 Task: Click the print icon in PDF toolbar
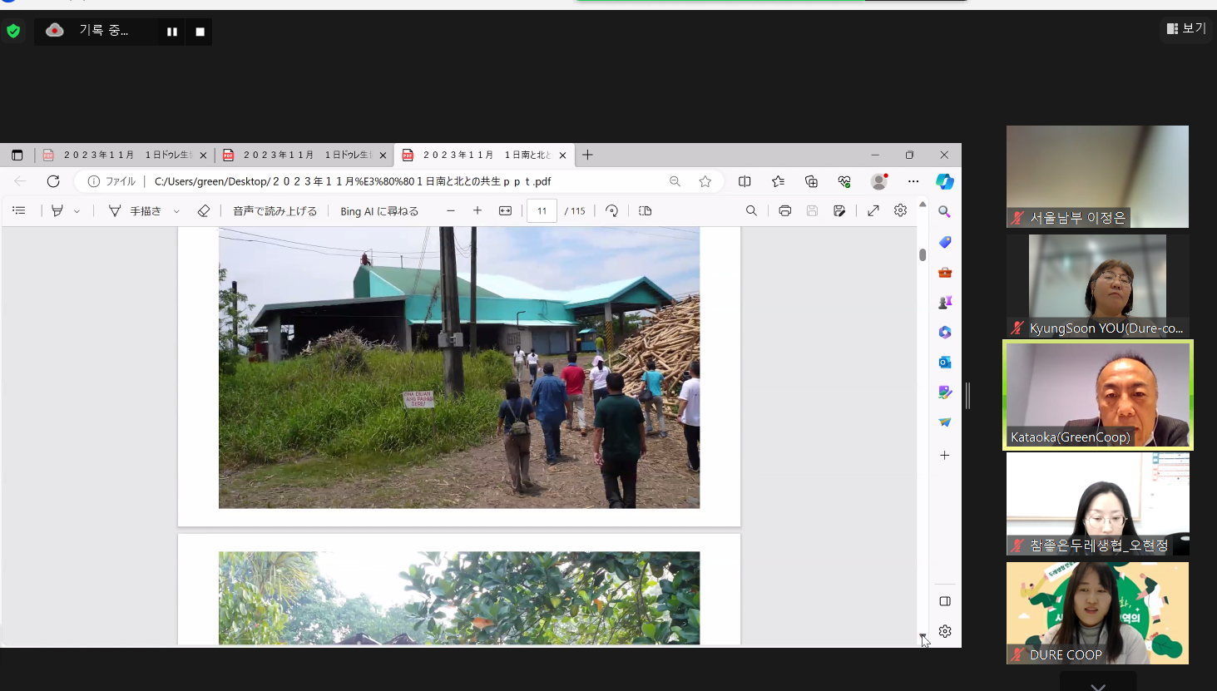pos(784,211)
